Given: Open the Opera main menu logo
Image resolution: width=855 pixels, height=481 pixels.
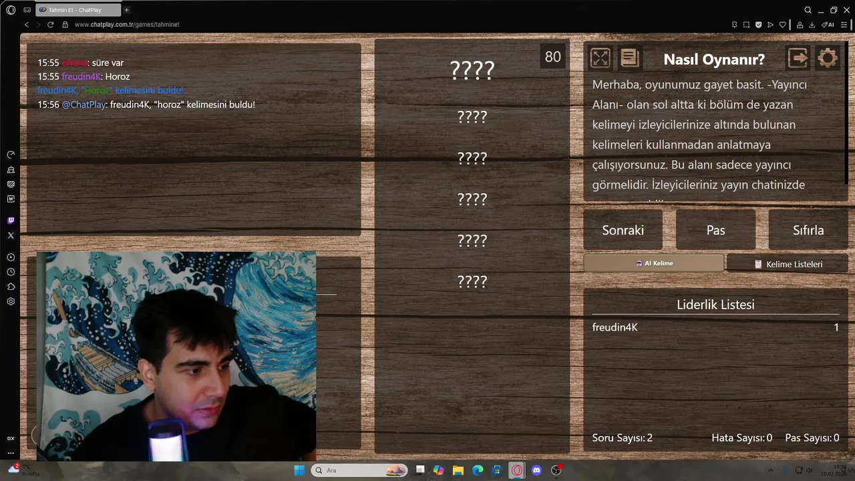Looking at the screenshot, I should pos(11,10).
